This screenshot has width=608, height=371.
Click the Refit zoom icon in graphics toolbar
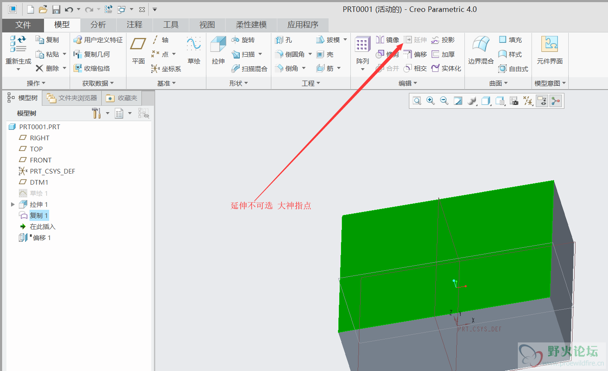coord(417,101)
